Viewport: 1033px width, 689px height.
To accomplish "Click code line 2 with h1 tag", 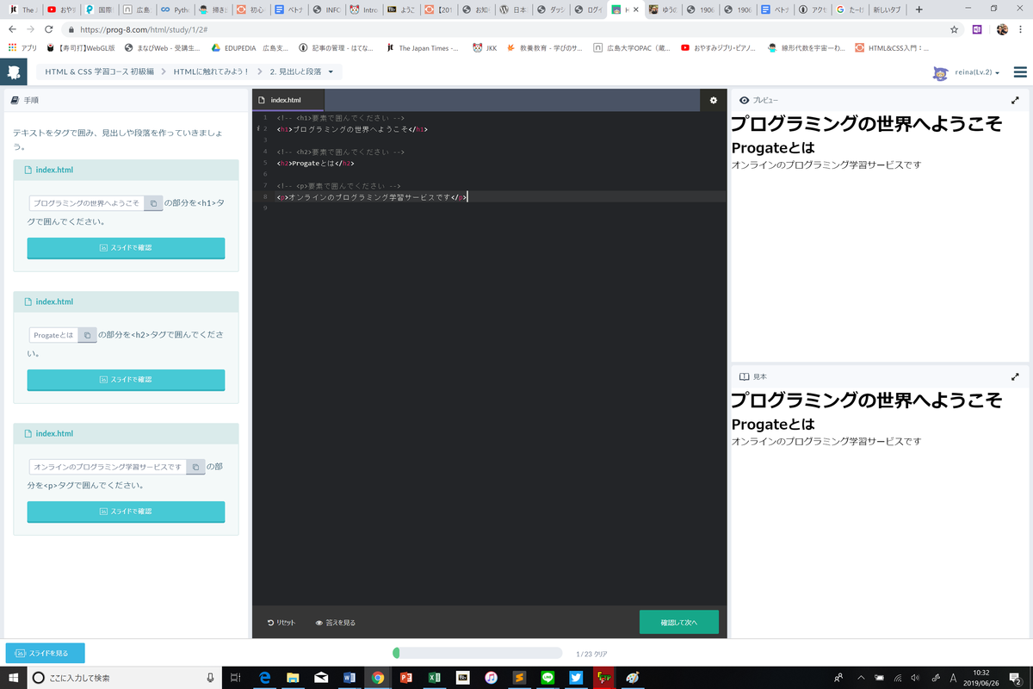I will [352, 129].
